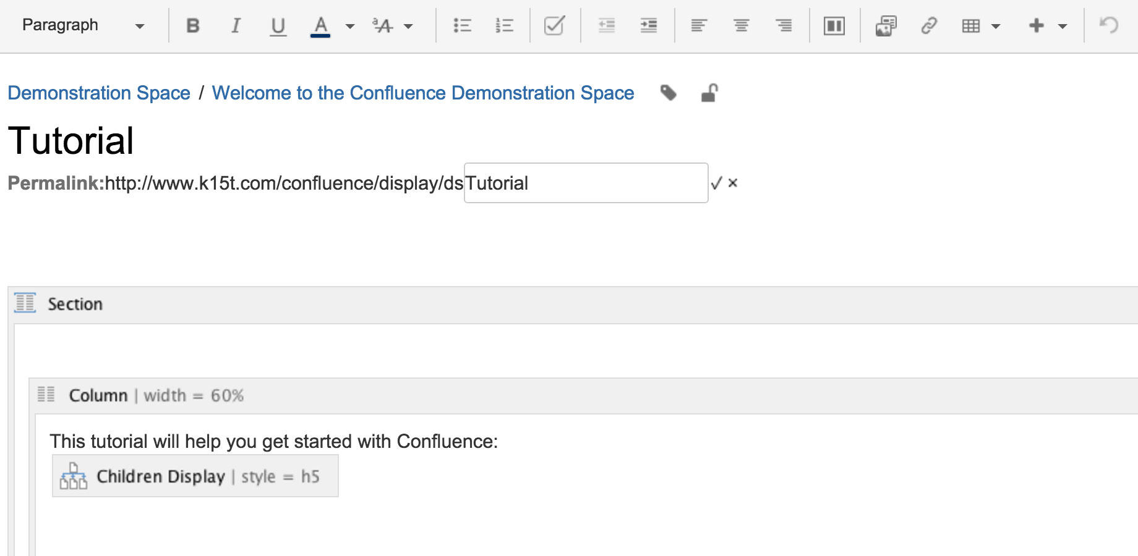Add a task list checkbox
Viewport: 1138px width, 556px height.
554,26
